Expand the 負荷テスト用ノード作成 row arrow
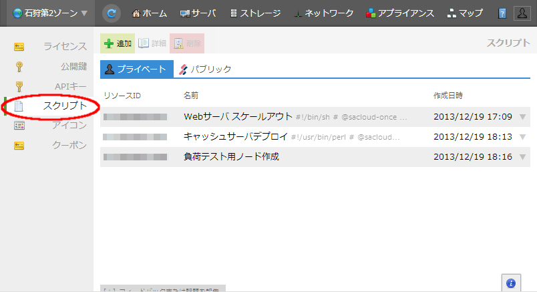537x292 pixels. coord(522,157)
